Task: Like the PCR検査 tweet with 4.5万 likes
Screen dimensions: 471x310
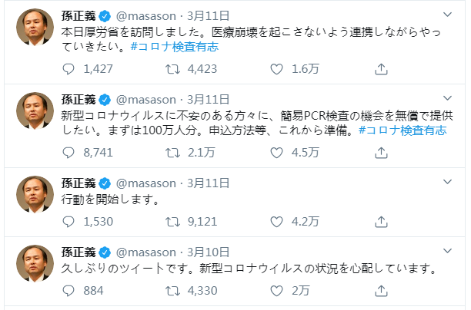Action: [x=278, y=153]
